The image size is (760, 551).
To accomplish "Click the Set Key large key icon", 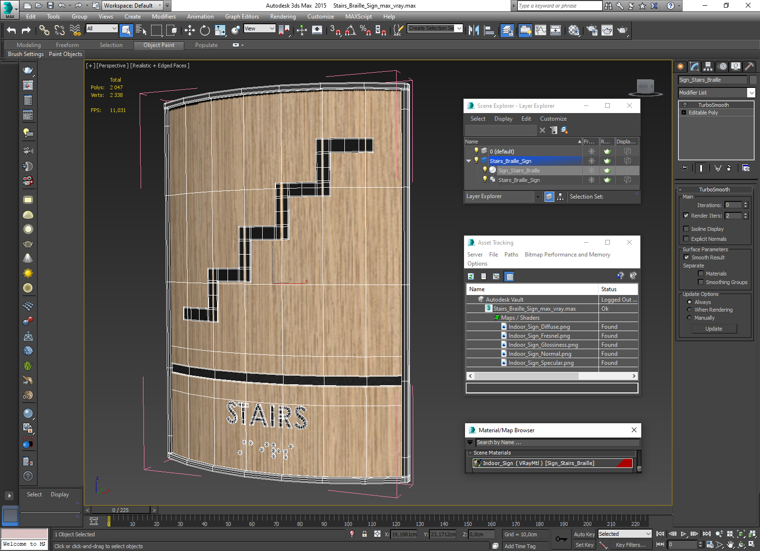I will pos(561,539).
